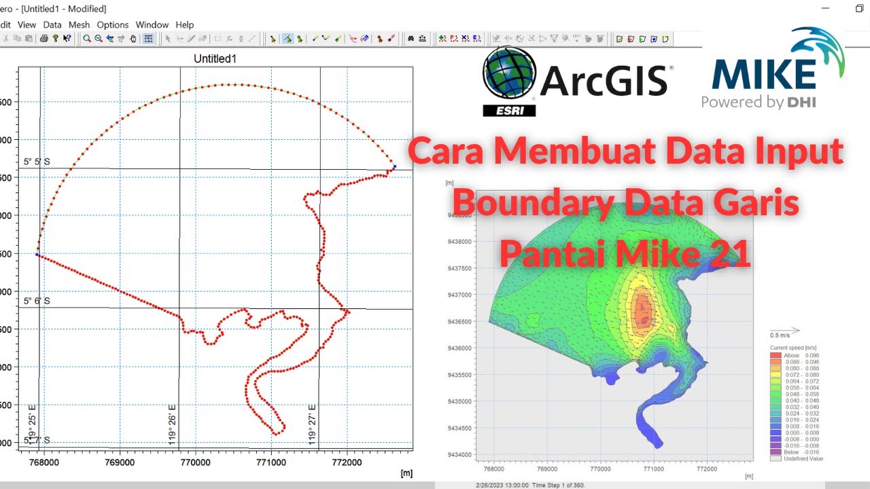This screenshot has height=489, width=870.
Task: Click the red scissors-style delete arc icon
Action: 352,39
